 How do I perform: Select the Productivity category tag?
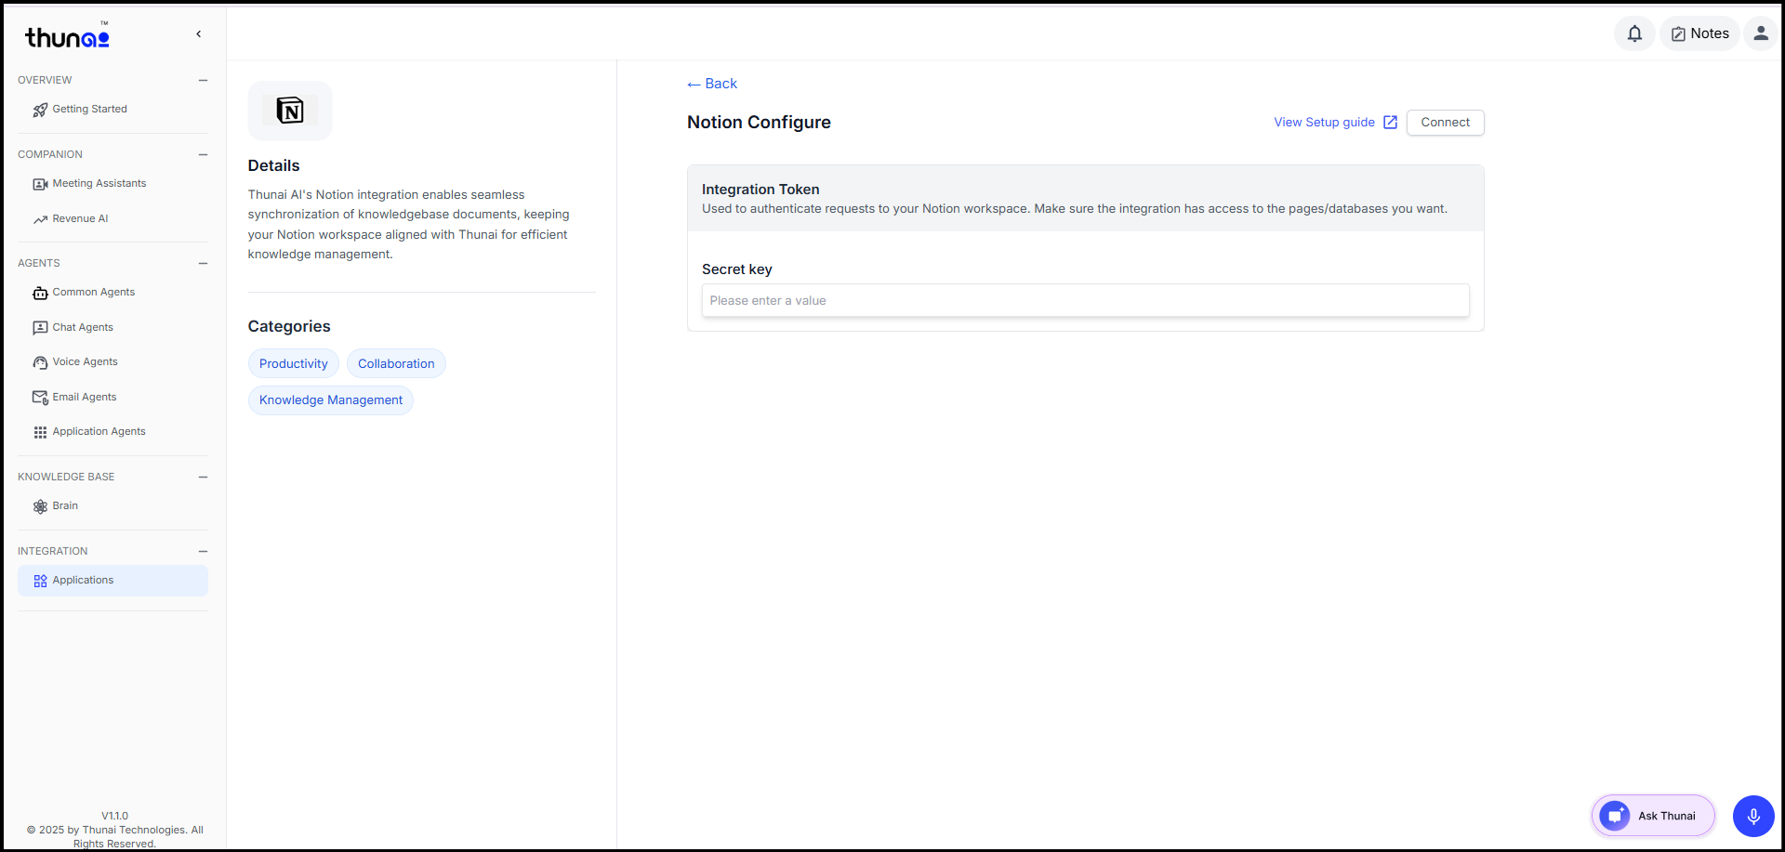pyautogui.click(x=293, y=363)
